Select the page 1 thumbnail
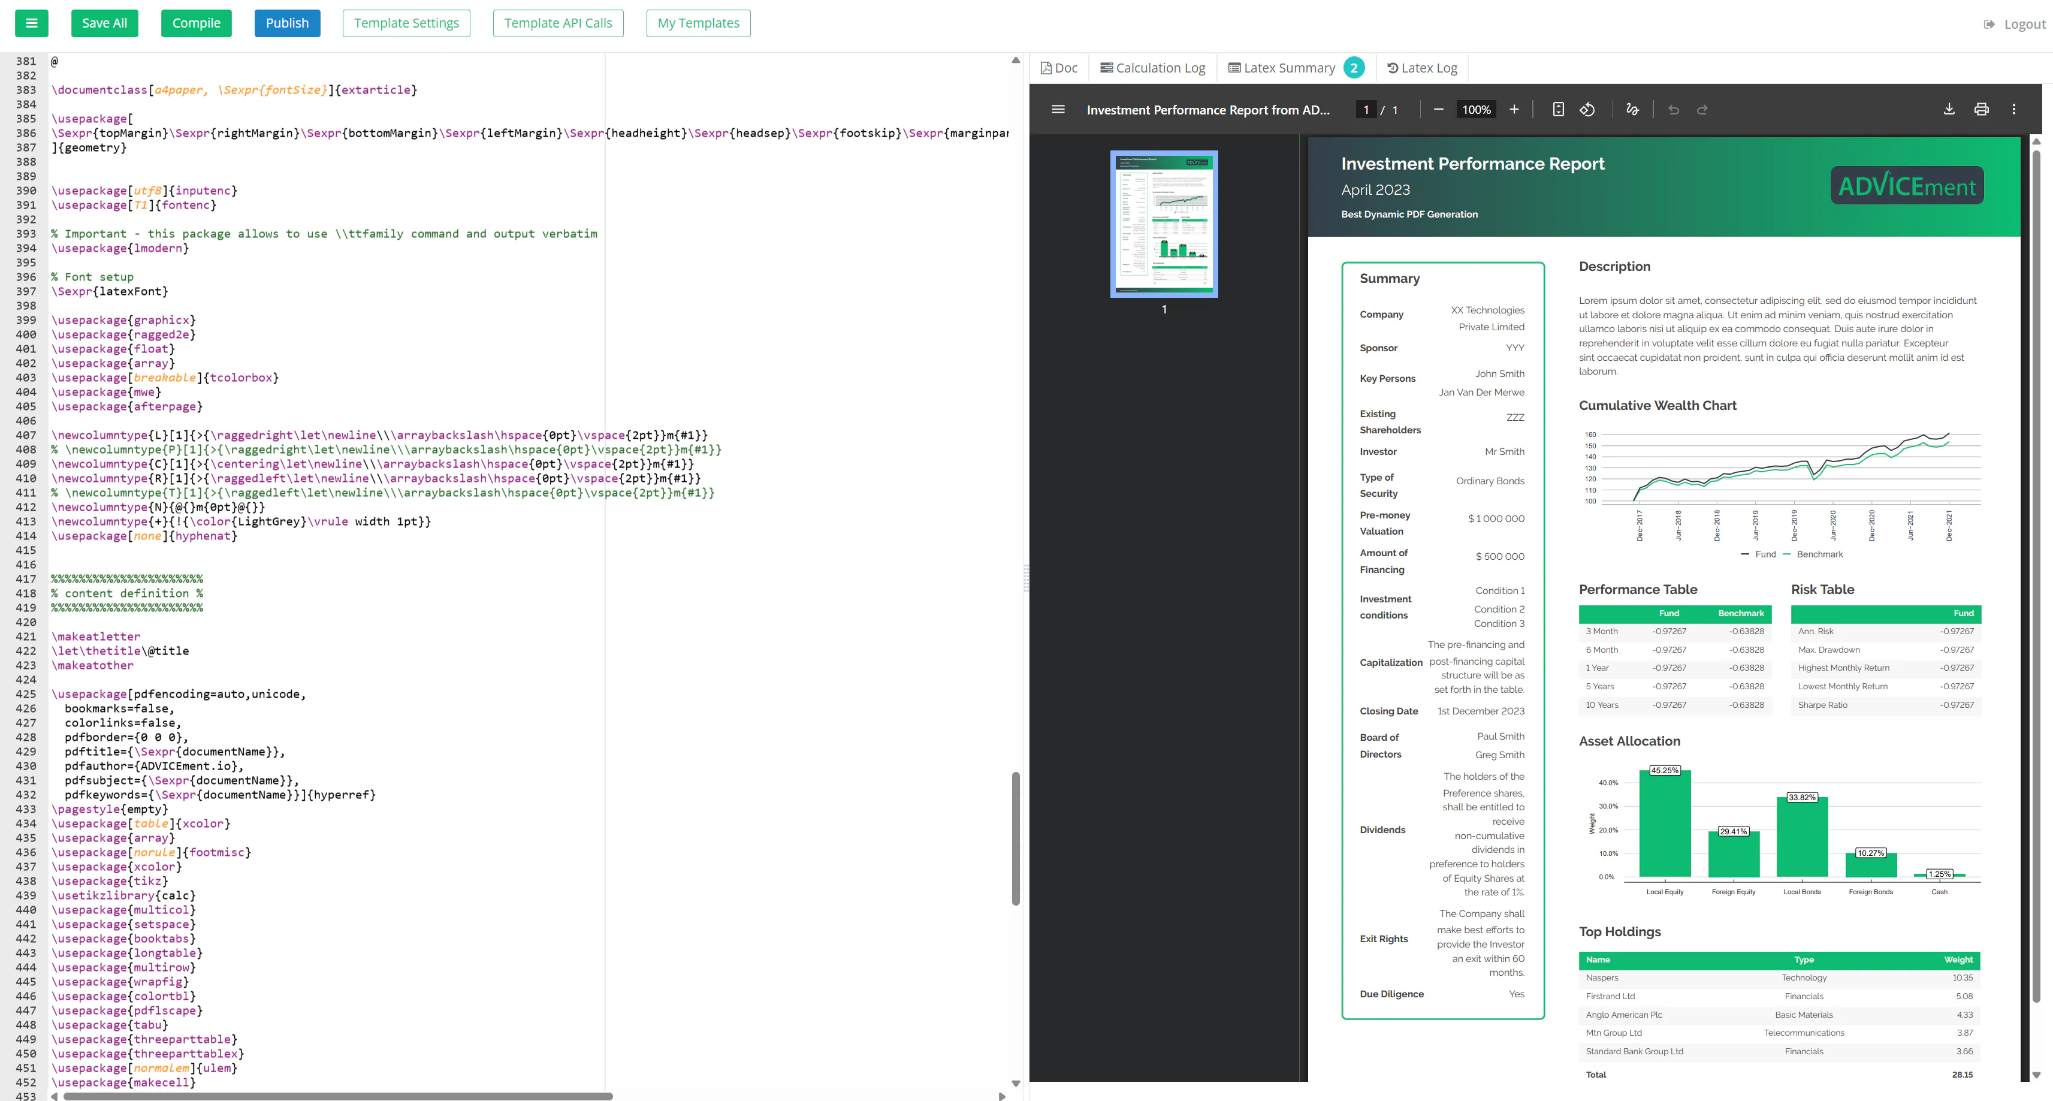 click(x=1164, y=224)
